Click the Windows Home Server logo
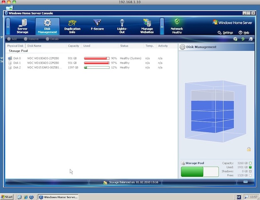 point(232,22)
